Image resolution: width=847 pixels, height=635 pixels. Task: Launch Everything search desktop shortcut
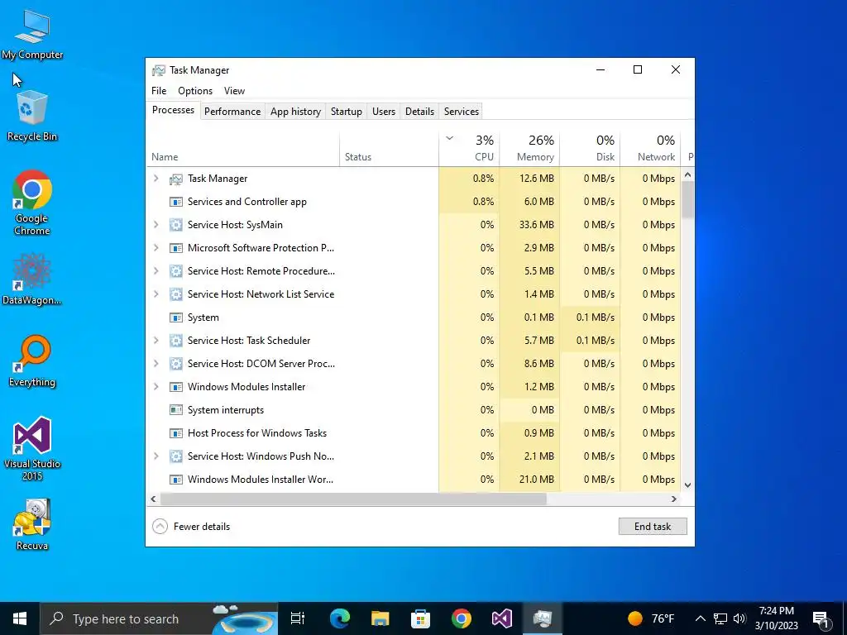pos(32,360)
